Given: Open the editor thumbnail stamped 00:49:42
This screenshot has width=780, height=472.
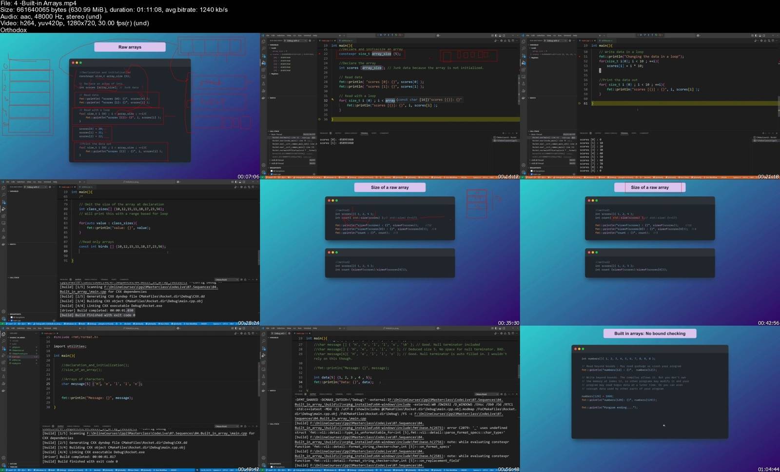Looking at the screenshot, I should pos(130,399).
